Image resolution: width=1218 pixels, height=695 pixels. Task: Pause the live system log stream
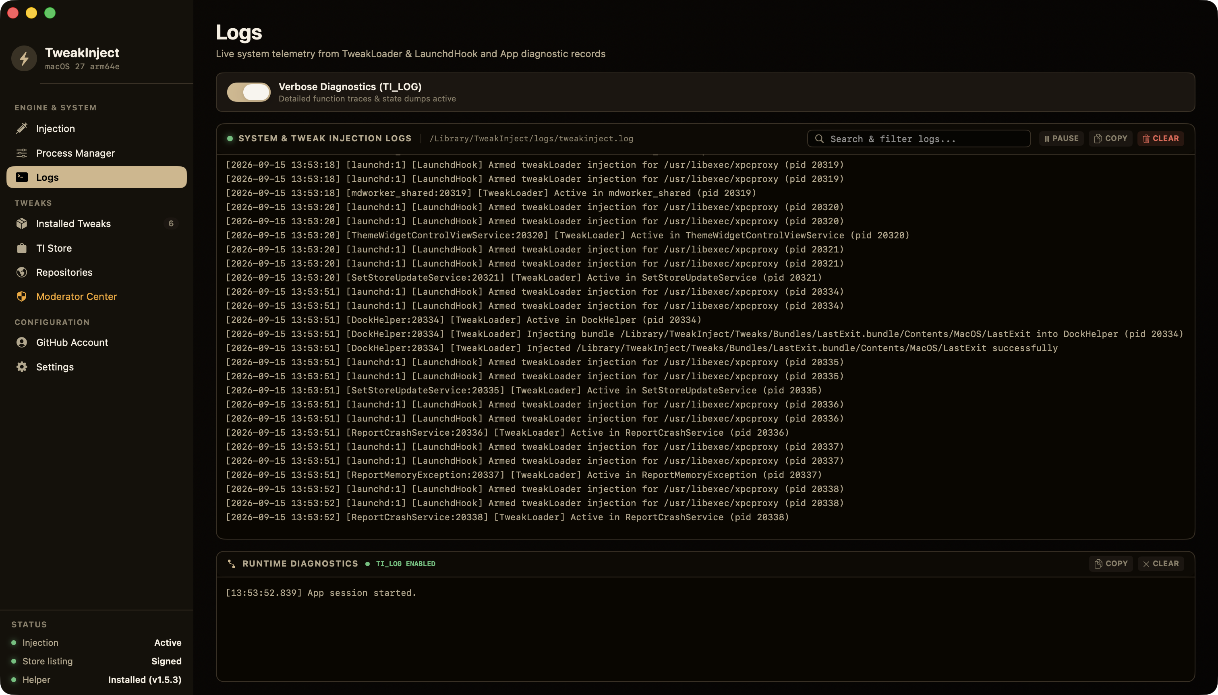1061,139
